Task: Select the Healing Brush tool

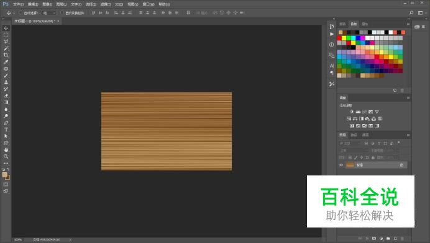Action: coord(6,69)
